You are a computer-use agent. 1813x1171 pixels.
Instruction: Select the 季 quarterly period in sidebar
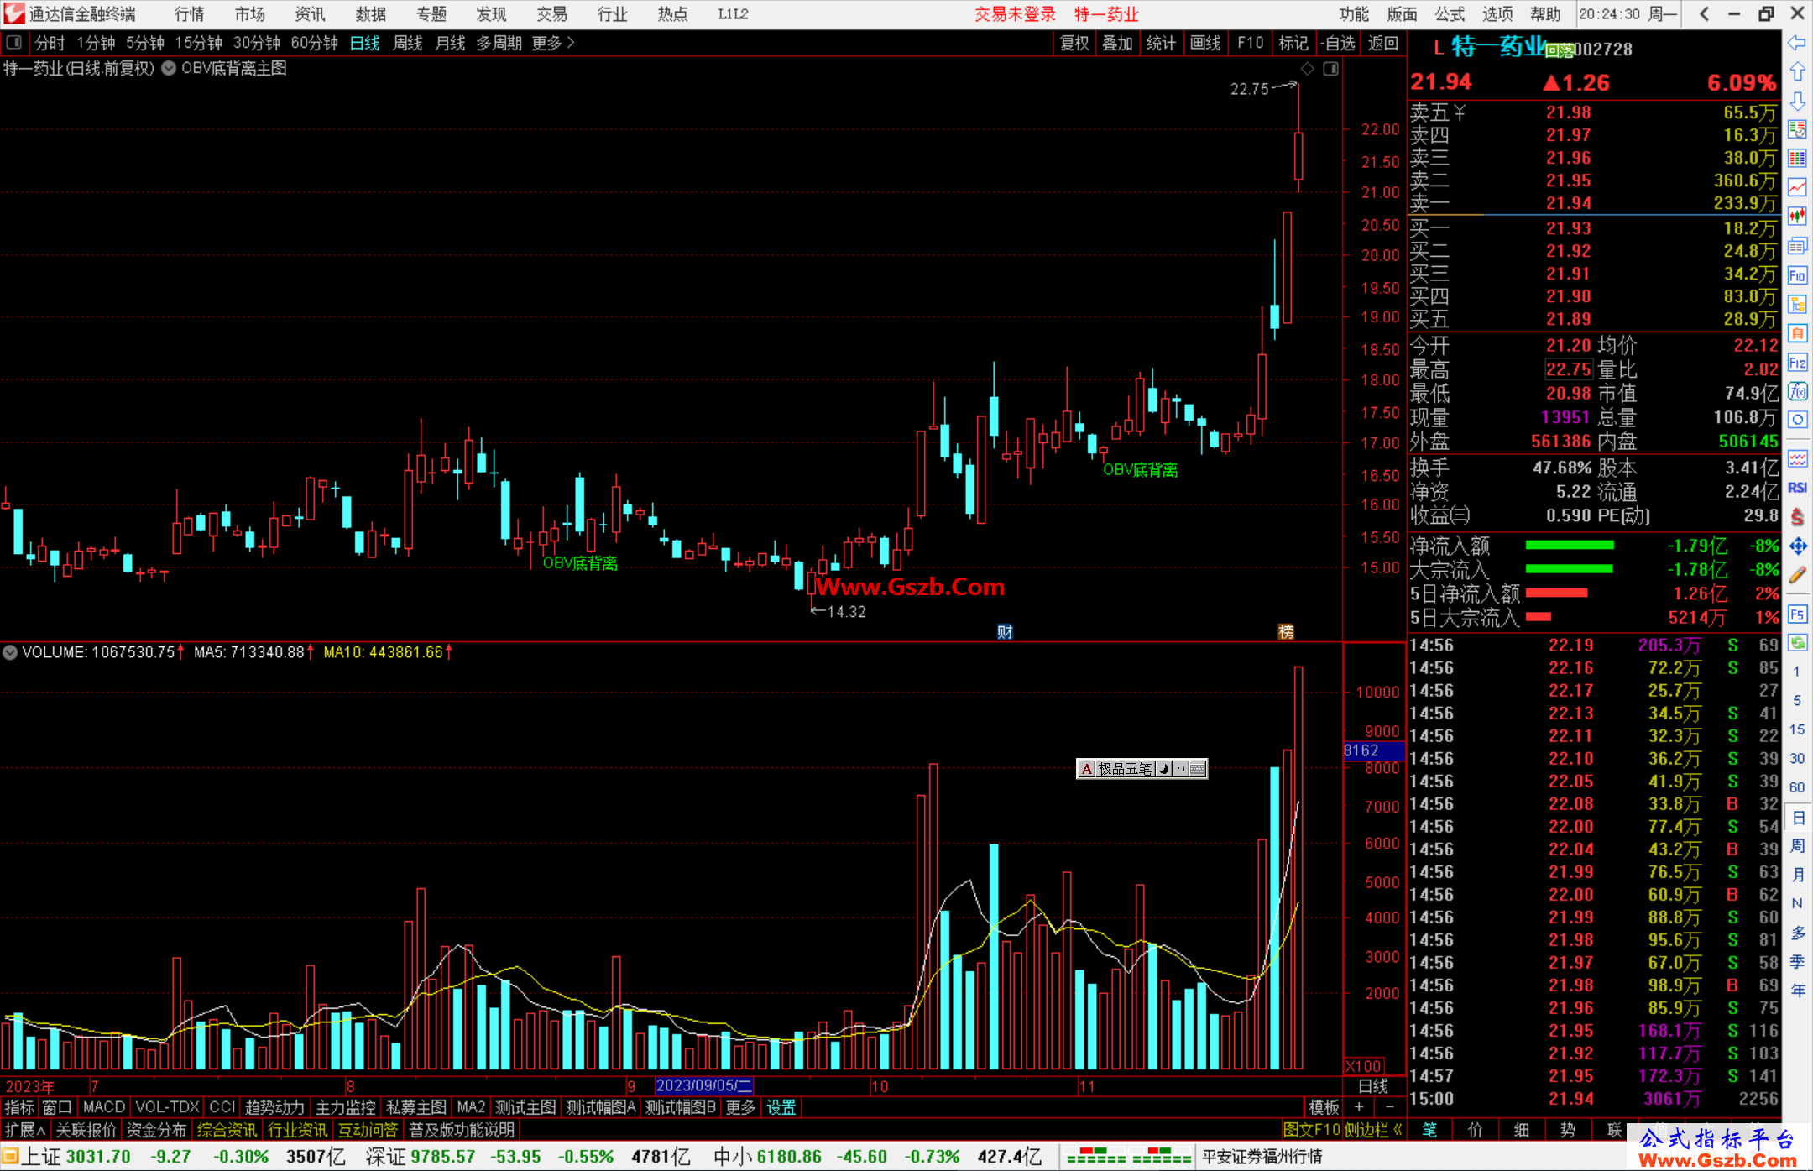tap(1797, 961)
